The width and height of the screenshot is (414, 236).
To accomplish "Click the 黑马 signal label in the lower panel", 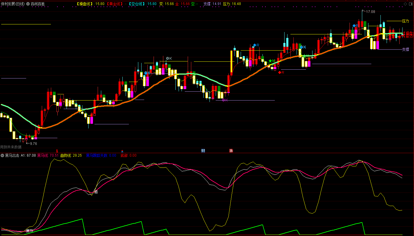I will pyautogui.click(x=30, y=231).
